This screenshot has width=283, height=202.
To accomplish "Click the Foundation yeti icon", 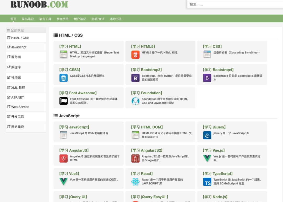I will click(x=135, y=101).
